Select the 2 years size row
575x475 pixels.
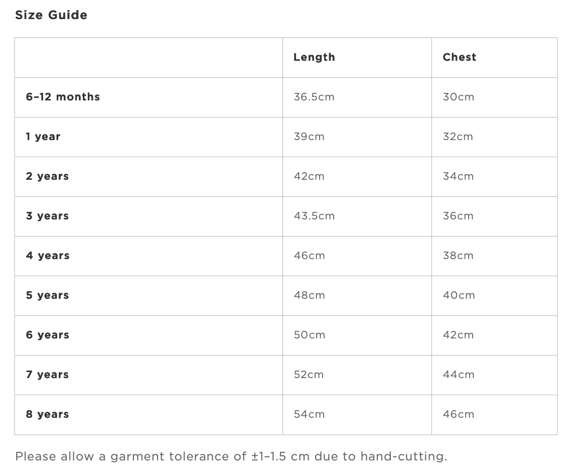pyautogui.click(x=286, y=177)
